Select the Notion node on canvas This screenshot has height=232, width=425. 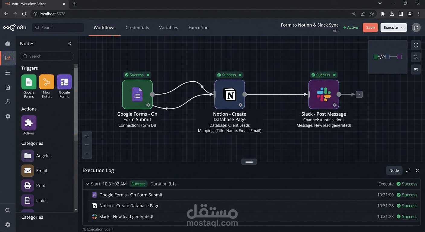point(230,94)
